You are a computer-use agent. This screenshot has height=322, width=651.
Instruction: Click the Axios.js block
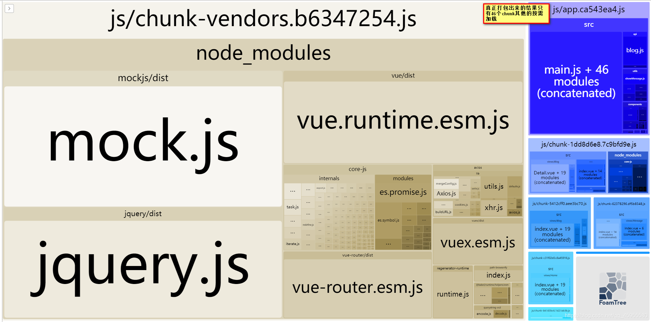coord(446,194)
